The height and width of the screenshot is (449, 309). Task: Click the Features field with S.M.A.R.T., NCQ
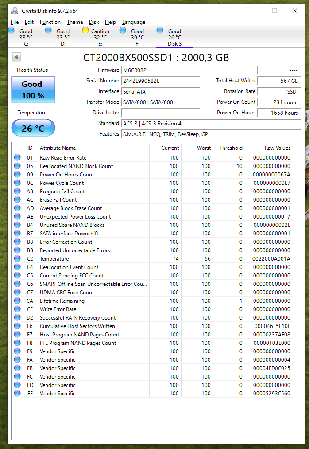point(211,134)
